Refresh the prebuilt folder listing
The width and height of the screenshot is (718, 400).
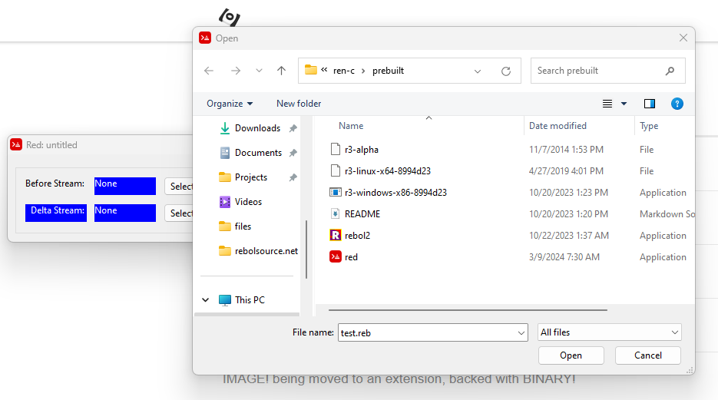(505, 71)
